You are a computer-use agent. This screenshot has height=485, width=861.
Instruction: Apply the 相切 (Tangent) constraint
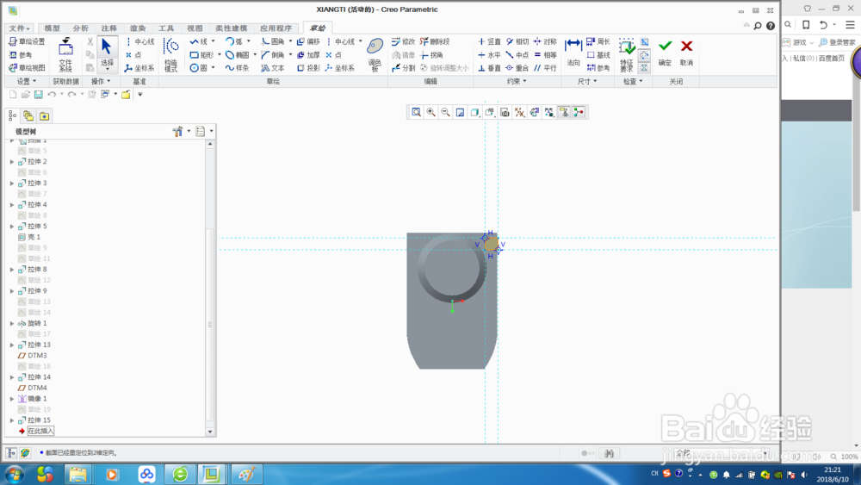517,41
